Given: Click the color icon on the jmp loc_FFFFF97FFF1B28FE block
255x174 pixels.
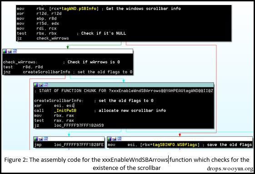Looking at the screenshot, I should pyautogui.click(x=36, y=139).
